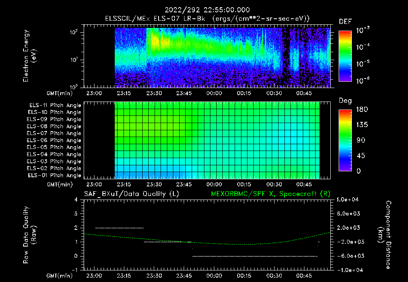
Task: Click the 90 tick on Deg color bar
Action: click(x=361, y=141)
